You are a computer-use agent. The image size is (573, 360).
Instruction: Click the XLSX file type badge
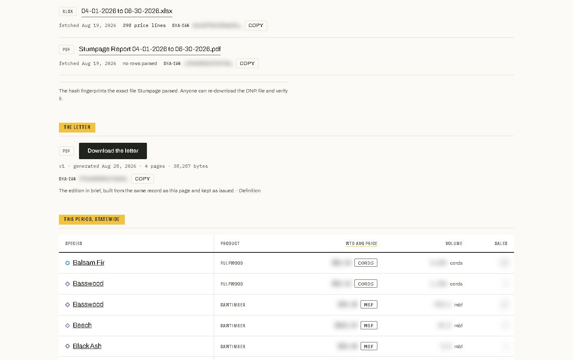[x=68, y=11]
